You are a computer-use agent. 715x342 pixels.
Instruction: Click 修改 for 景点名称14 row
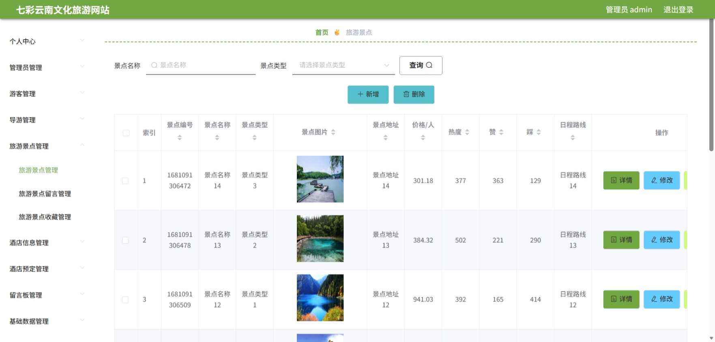(x=662, y=180)
